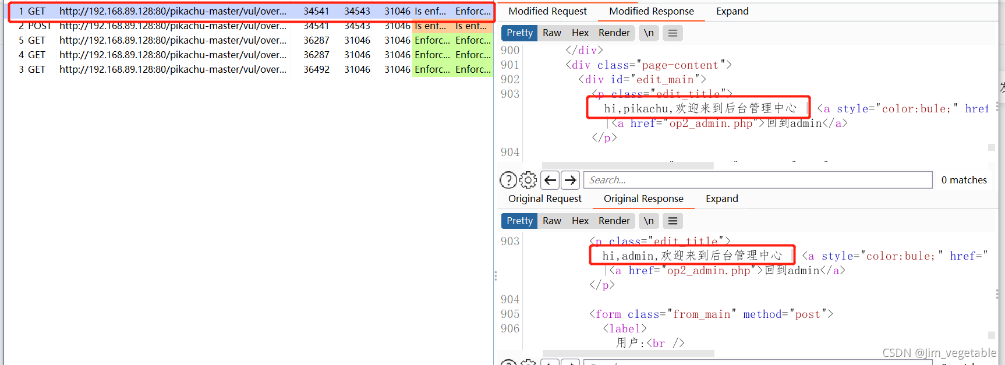Click line number 905 in Original Response

click(510, 314)
